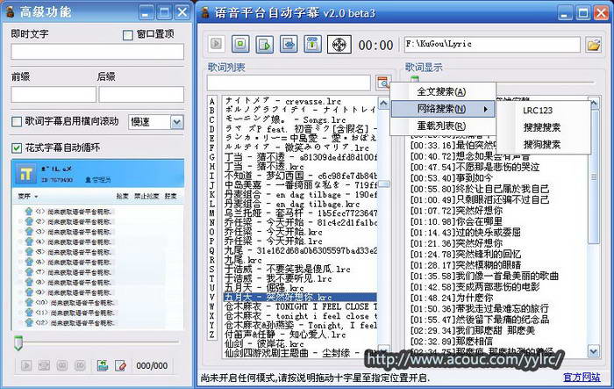
Task: Jump to letter M in index
Action: click(212, 213)
